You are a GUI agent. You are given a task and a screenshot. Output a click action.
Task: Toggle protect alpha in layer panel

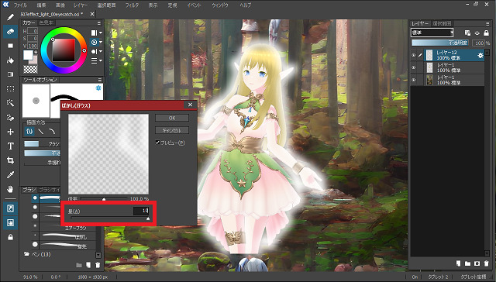pyautogui.click(x=467, y=33)
